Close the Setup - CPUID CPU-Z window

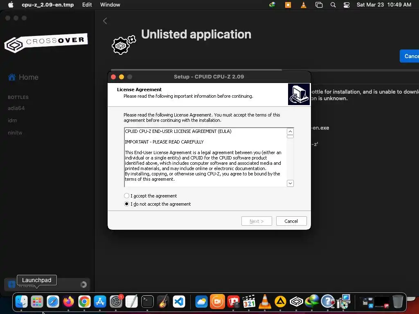click(x=113, y=77)
